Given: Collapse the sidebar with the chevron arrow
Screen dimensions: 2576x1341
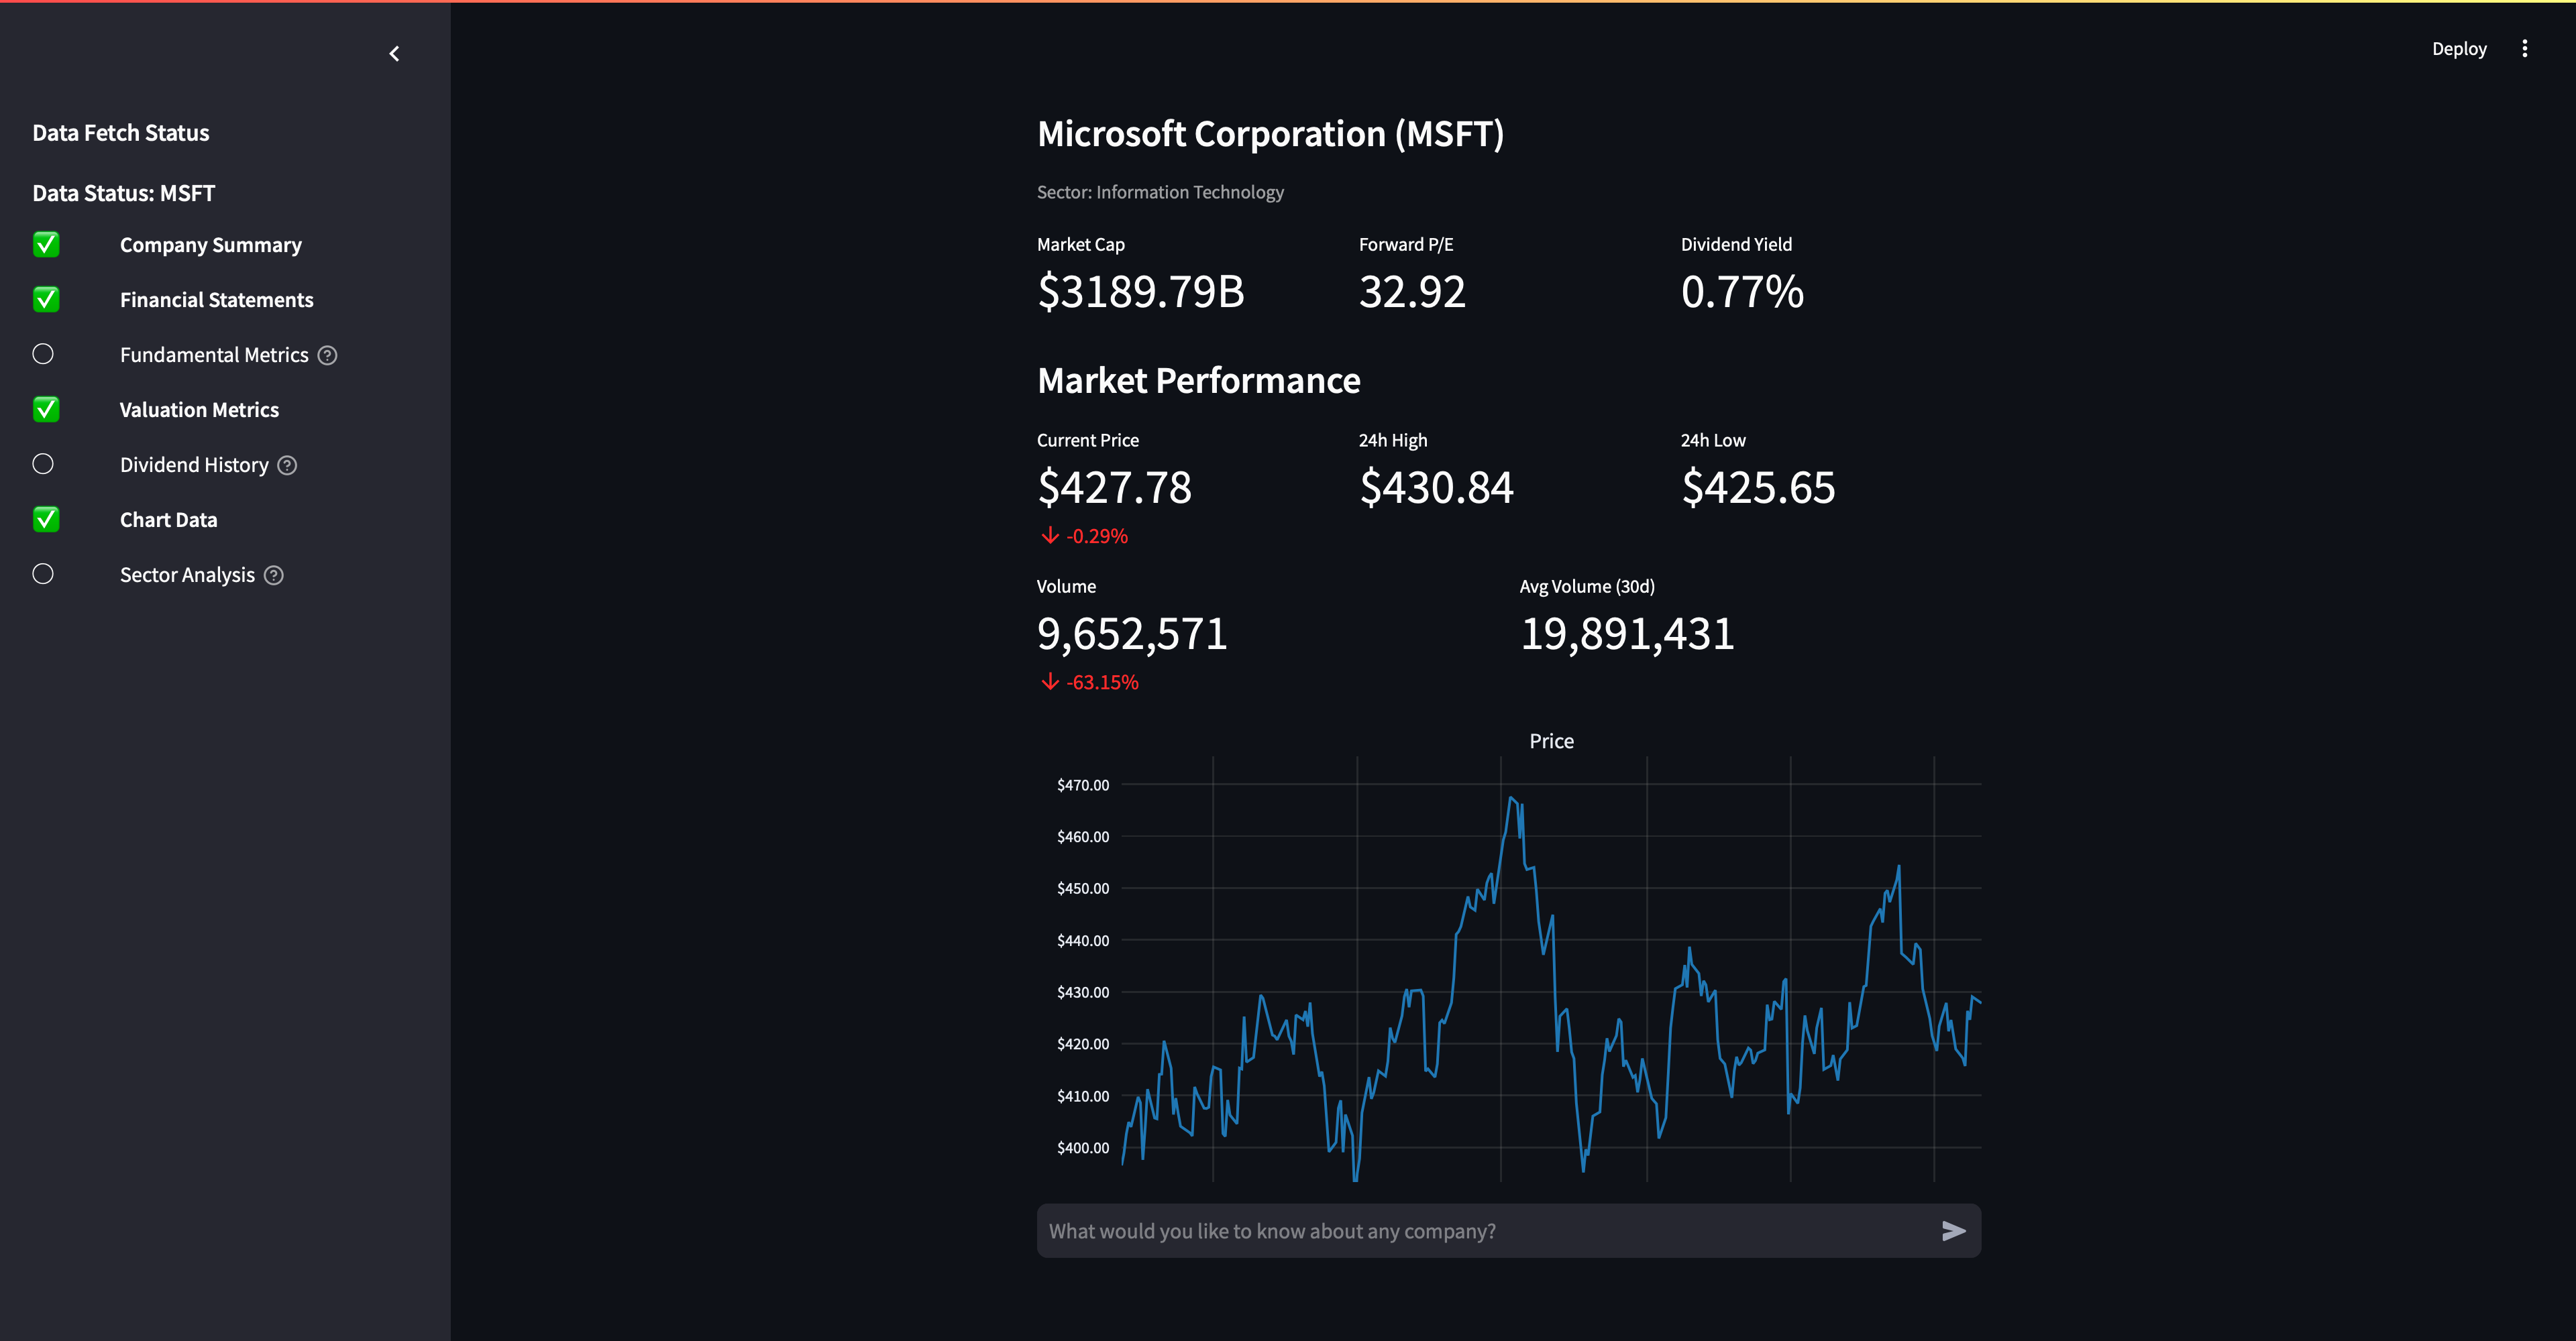Looking at the screenshot, I should coord(394,54).
